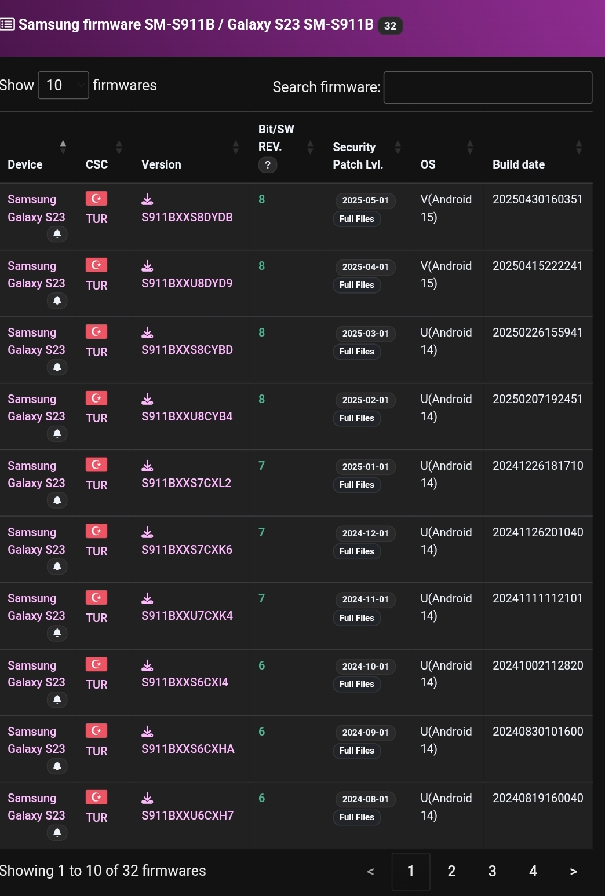
Task: Click download icon above S911BXXS8CYBD
Action: [x=148, y=332]
